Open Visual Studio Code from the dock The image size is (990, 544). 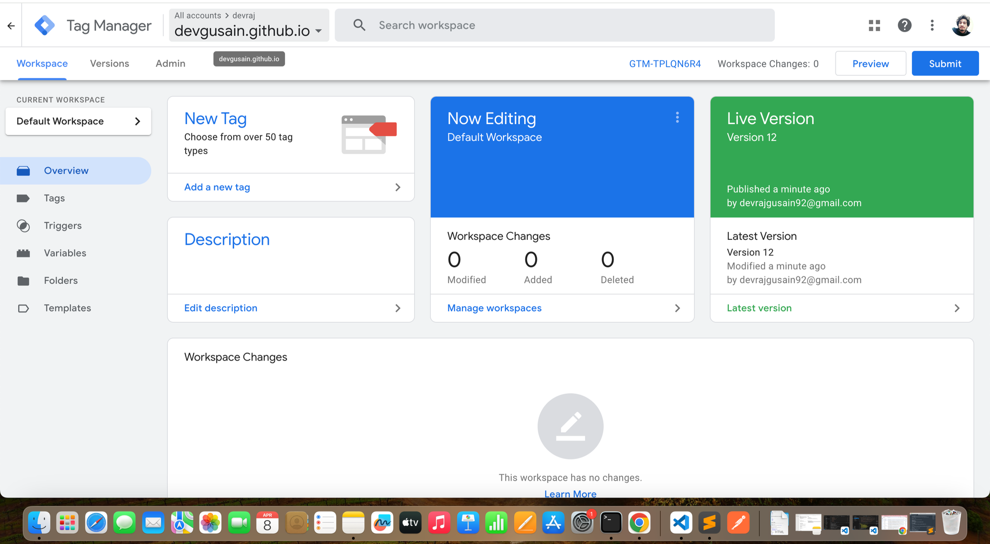tap(681, 523)
